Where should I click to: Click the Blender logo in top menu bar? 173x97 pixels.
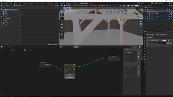pos(2,4)
